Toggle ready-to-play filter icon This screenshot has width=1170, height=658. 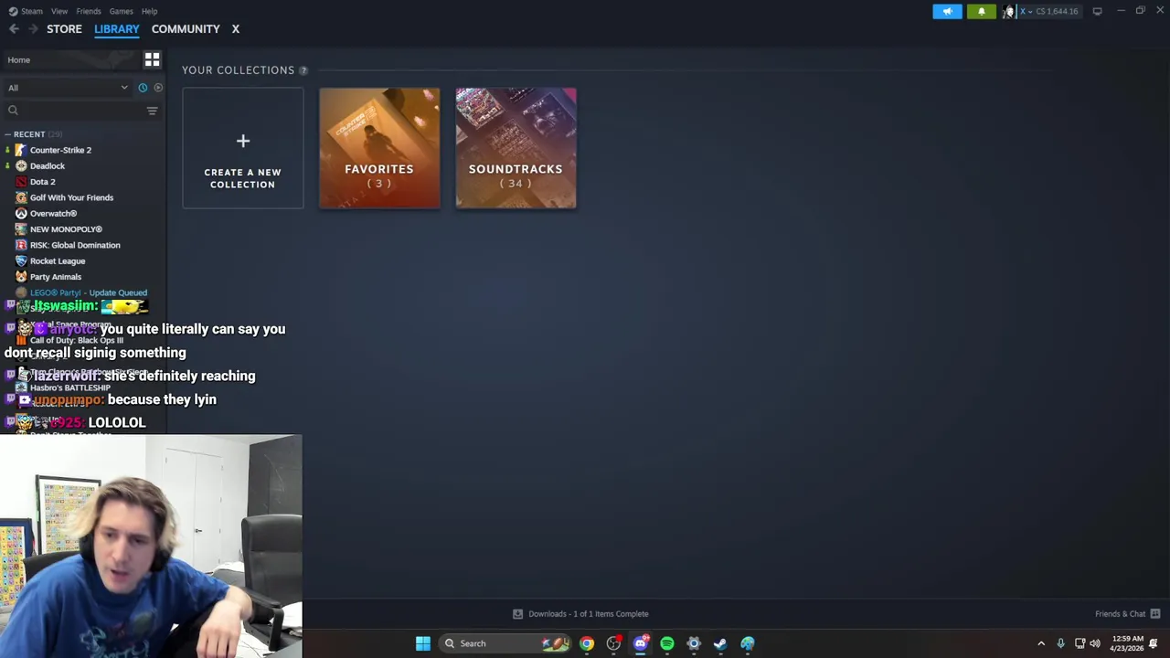pyautogui.click(x=158, y=88)
